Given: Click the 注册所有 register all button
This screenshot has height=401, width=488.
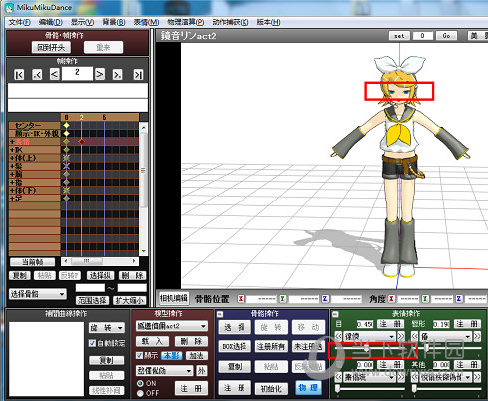Looking at the screenshot, I should (271, 346).
